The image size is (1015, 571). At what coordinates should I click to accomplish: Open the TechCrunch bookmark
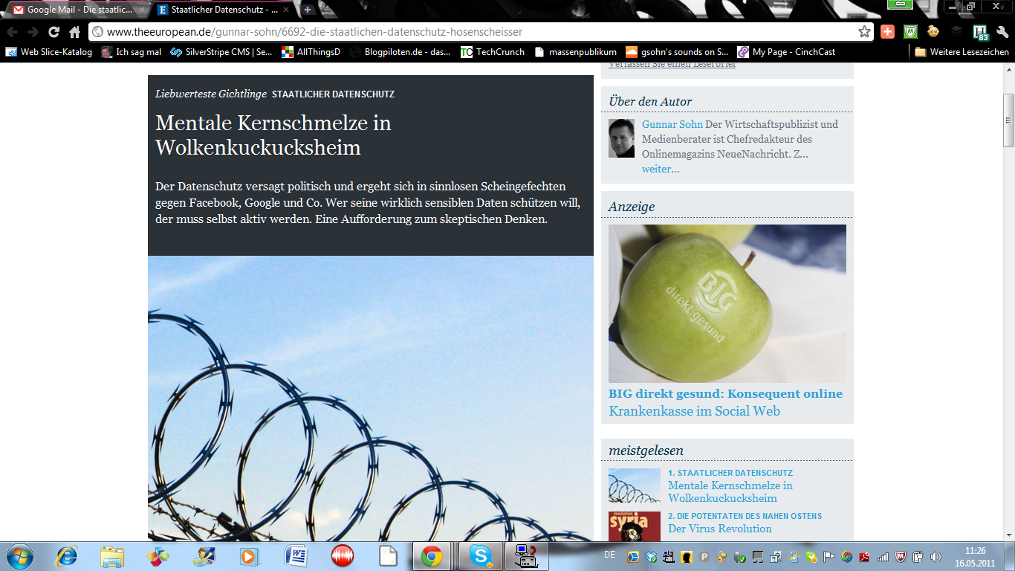point(493,52)
